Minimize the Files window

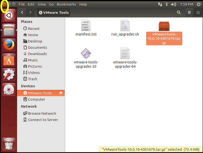pyautogui.click(x=10, y=4)
